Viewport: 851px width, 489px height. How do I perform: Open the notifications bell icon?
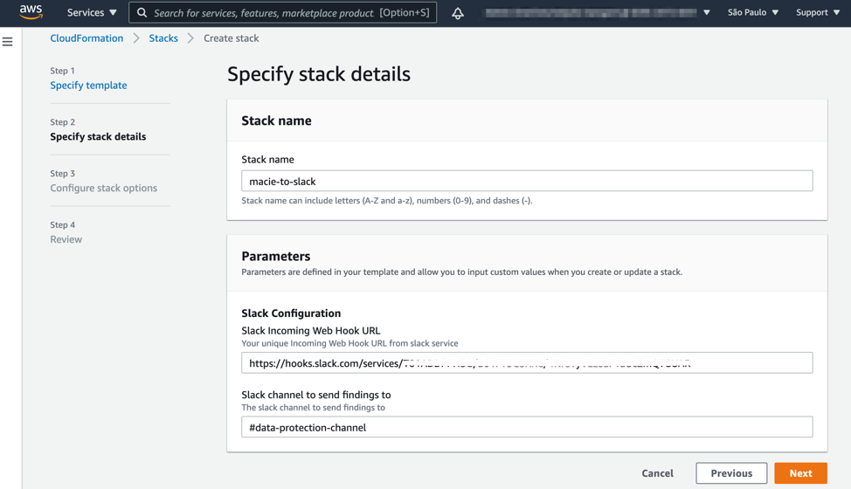click(x=458, y=13)
